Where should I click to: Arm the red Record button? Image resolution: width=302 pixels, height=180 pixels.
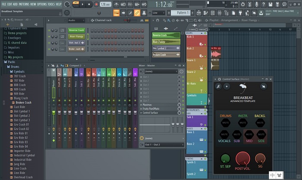96,4
